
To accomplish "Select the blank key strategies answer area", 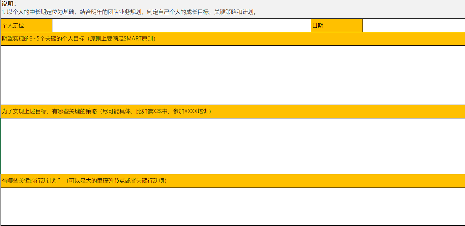I will [232, 146].
